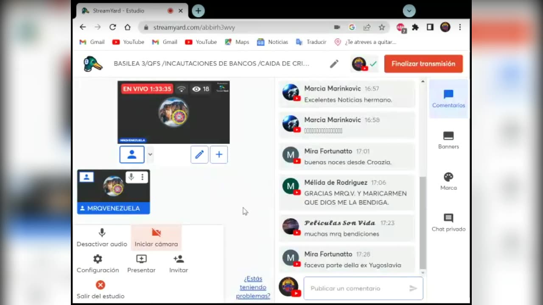Open Traducir bookmark
This screenshot has width=543, height=305.
coord(311,42)
